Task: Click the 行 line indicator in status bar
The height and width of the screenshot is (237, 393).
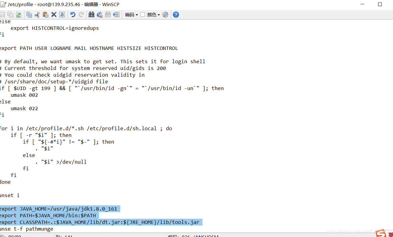Action: pyautogui.click(x=11, y=236)
